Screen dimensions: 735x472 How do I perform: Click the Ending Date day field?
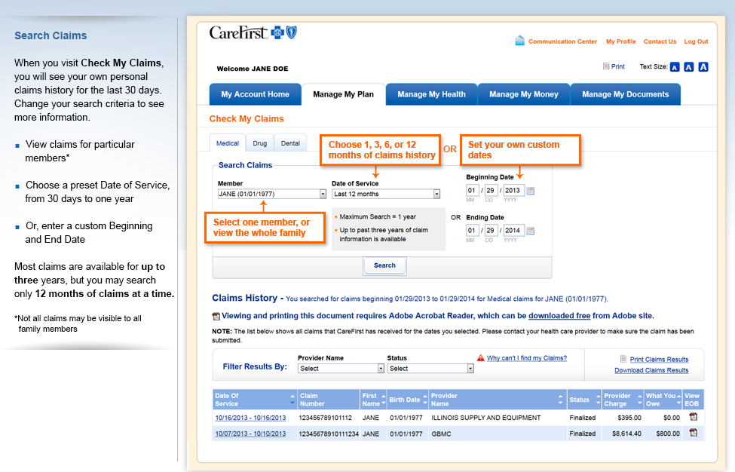[490, 230]
